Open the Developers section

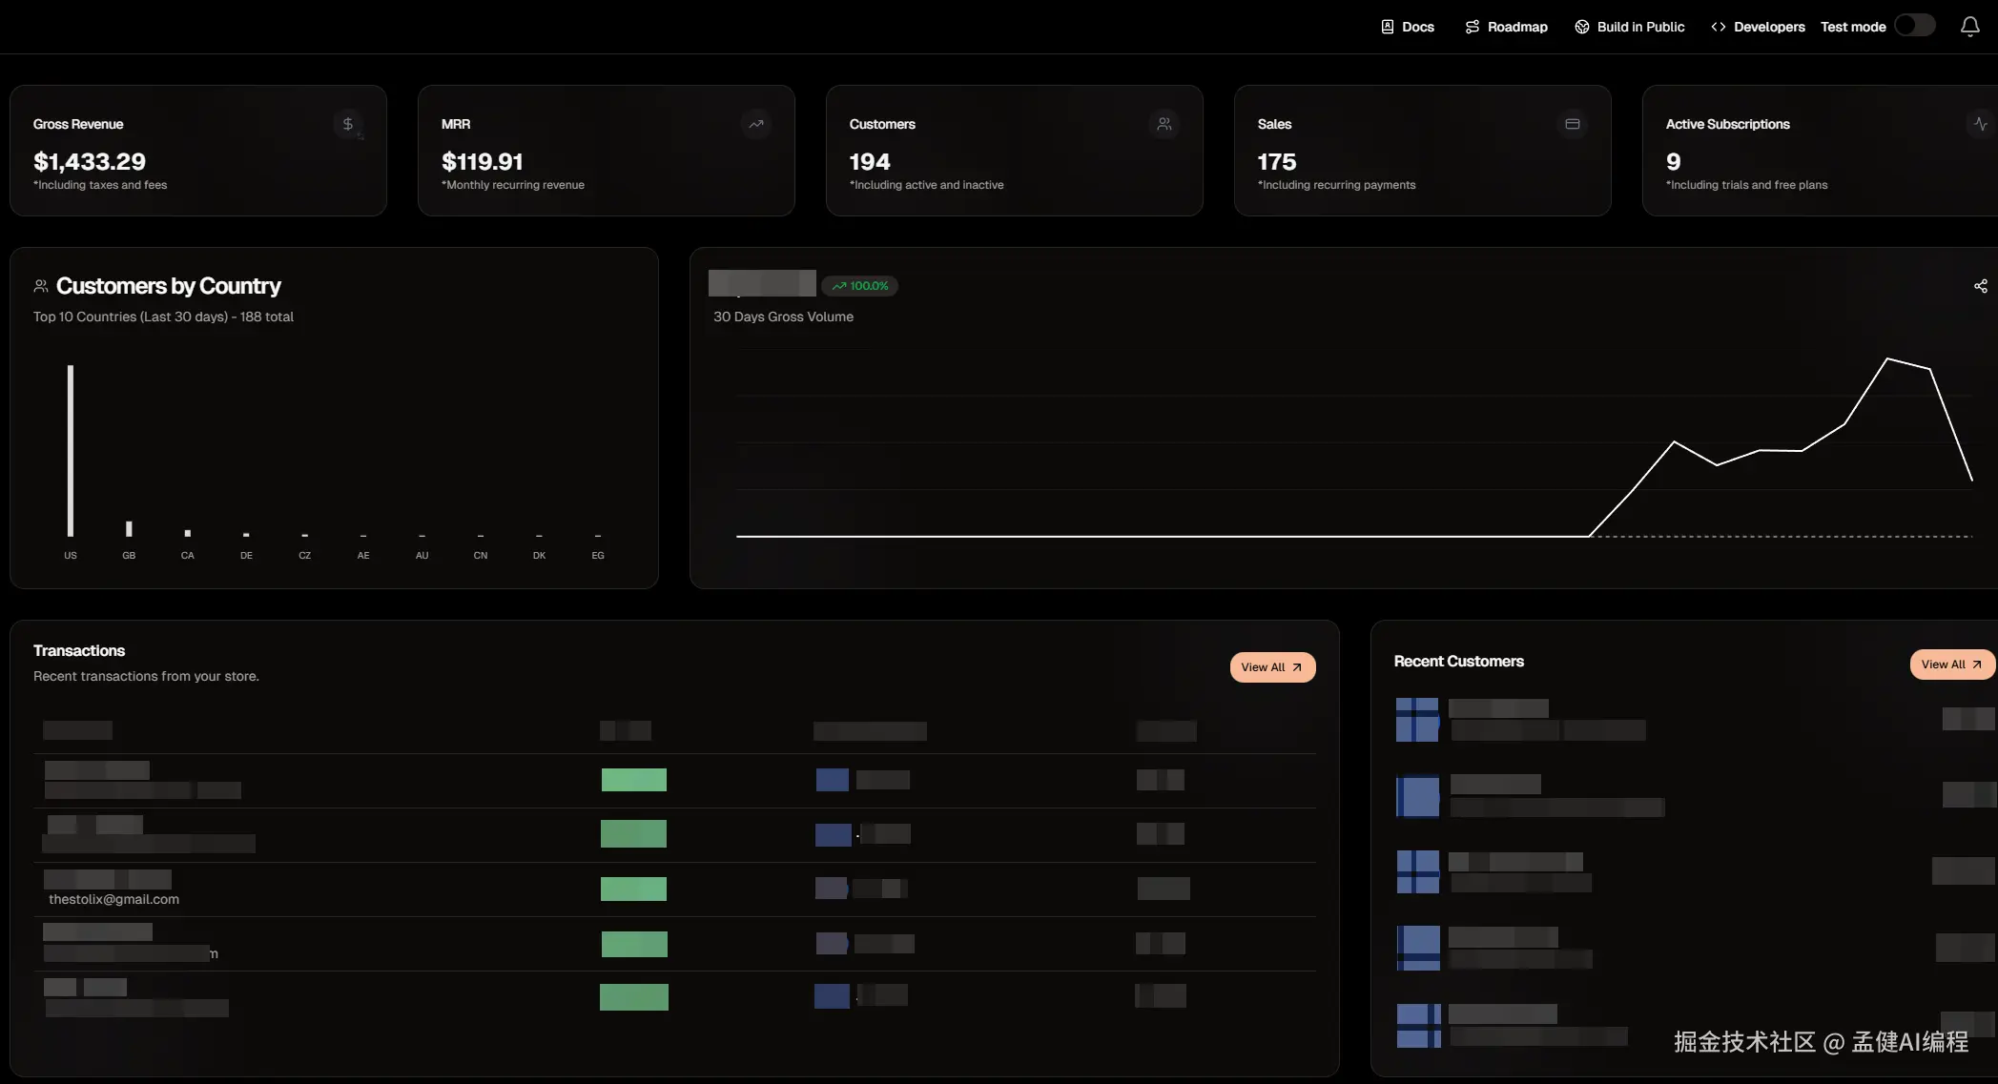(x=1758, y=27)
